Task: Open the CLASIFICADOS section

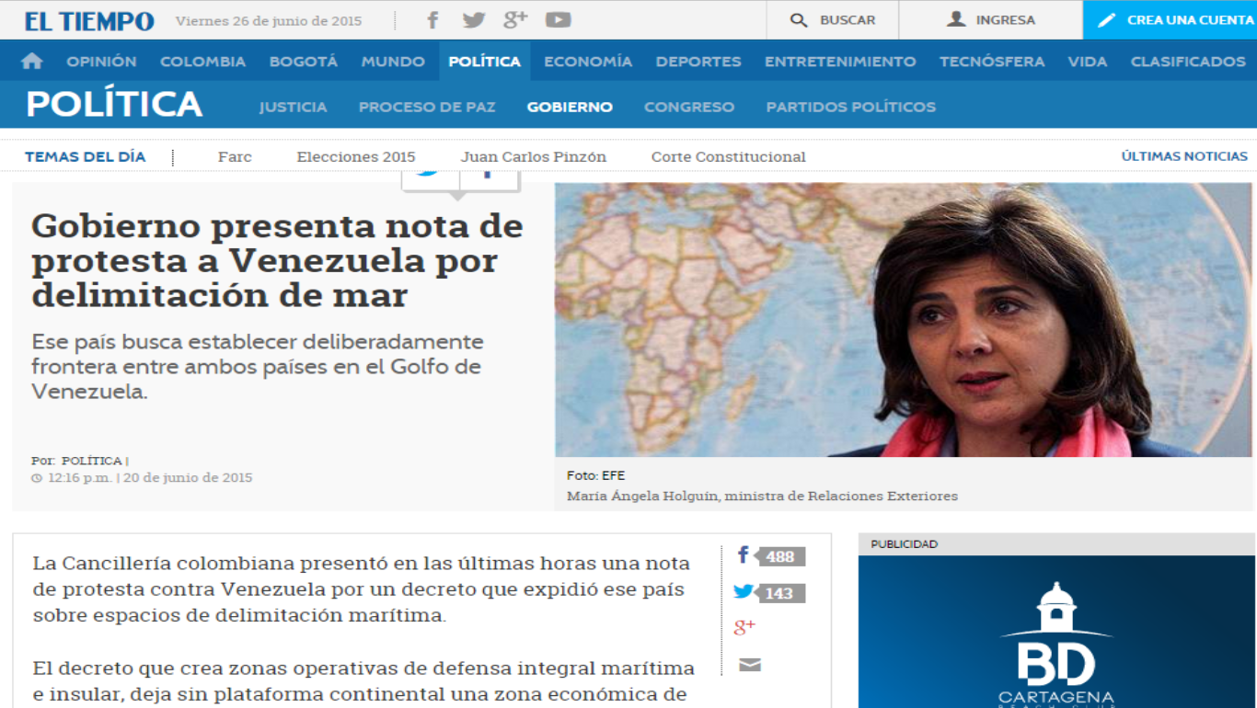Action: 1188,62
